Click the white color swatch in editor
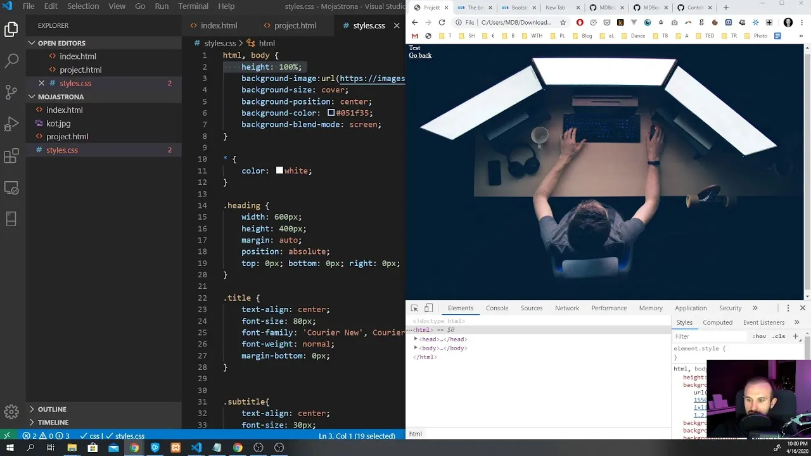Viewport: 811px width, 456px height. tap(279, 171)
